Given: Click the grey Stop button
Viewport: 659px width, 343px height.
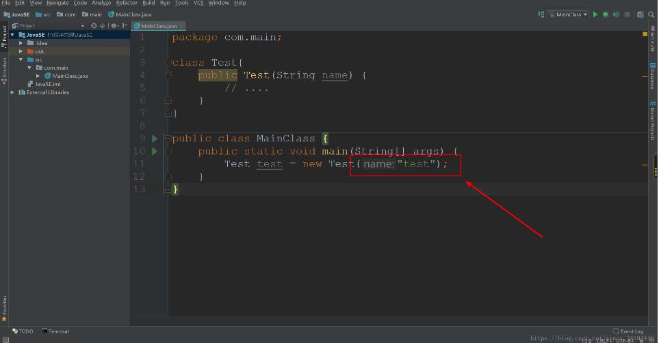Looking at the screenshot, I should click(627, 14).
